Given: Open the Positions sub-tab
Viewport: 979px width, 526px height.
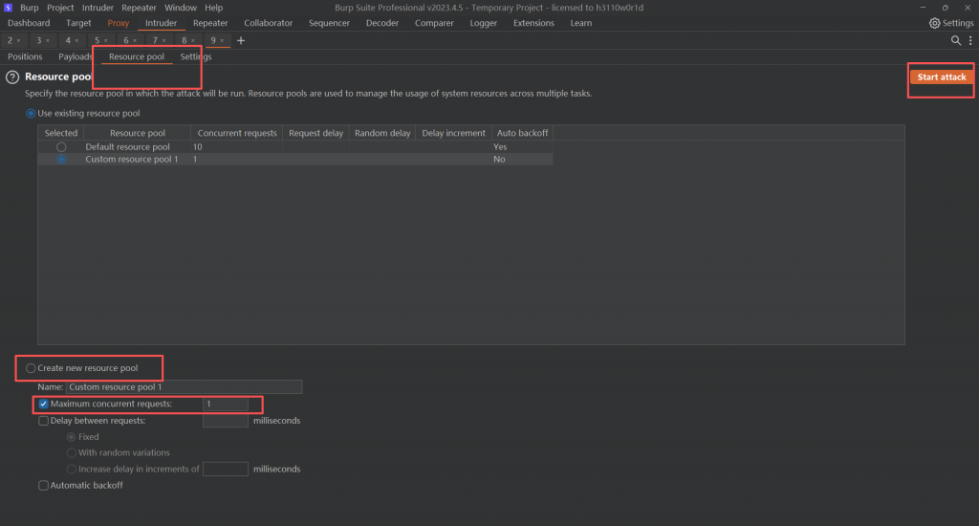Looking at the screenshot, I should [x=25, y=56].
